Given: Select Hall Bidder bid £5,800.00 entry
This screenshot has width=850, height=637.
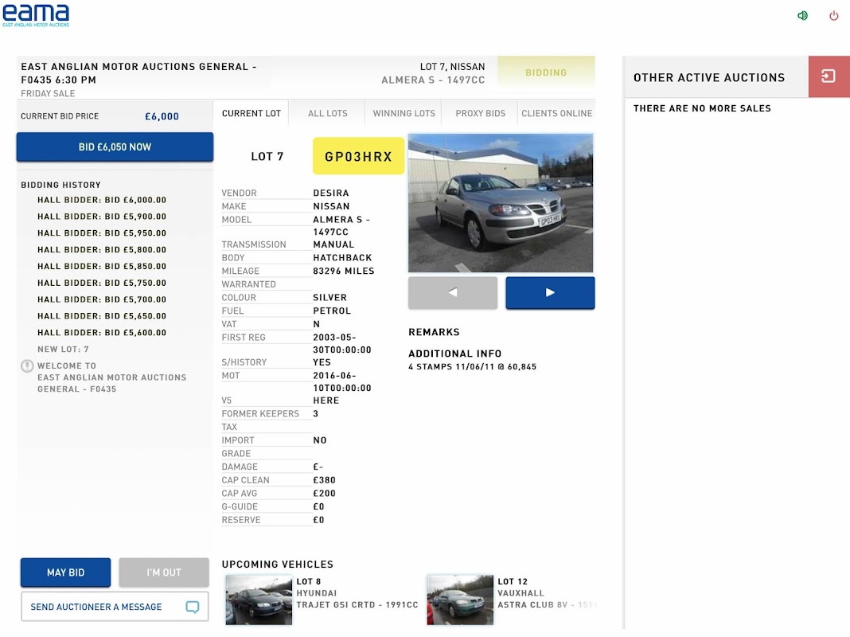Looking at the screenshot, I should [102, 250].
